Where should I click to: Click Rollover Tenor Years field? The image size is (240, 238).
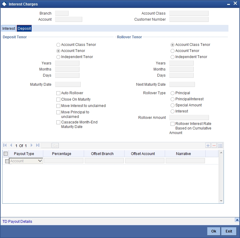tap(182, 63)
